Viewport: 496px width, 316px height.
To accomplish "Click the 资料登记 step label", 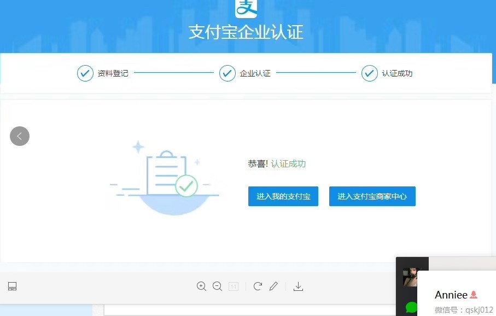I will pyautogui.click(x=113, y=73).
